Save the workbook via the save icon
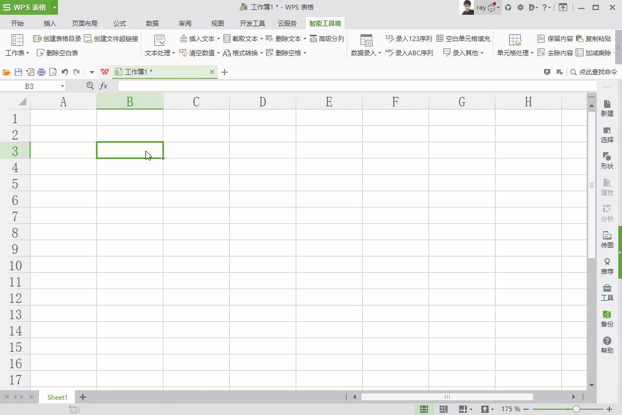The height and width of the screenshot is (415, 622). [x=17, y=72]
